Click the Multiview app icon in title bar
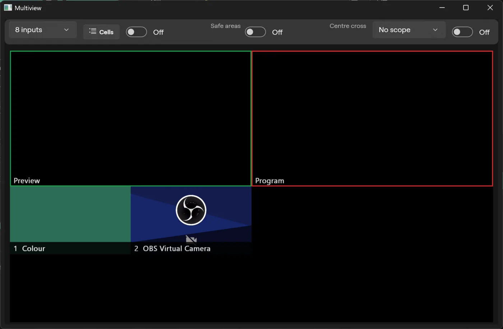The width and height of the screenshot is (503, 329). point(8,8)
